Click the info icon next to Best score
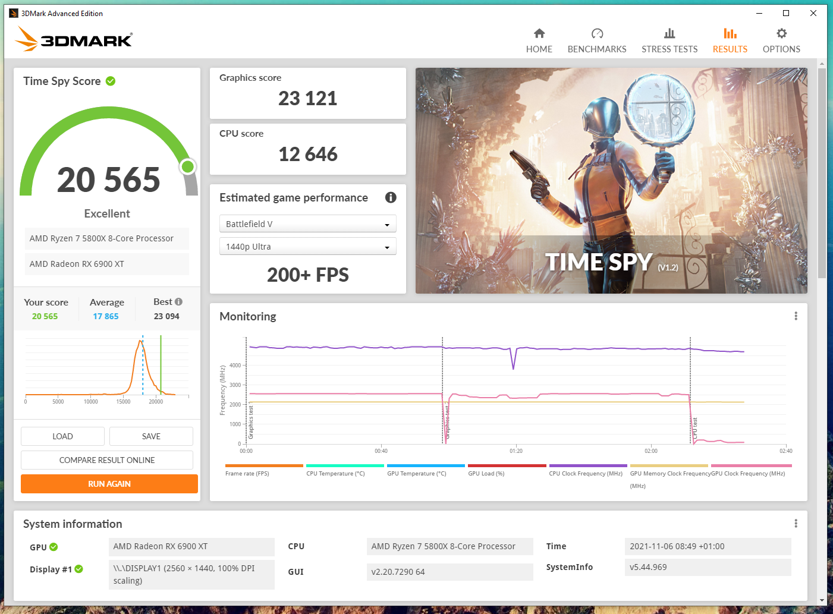Viewport: 833px width, 614px height. click(x=178, y=301)
